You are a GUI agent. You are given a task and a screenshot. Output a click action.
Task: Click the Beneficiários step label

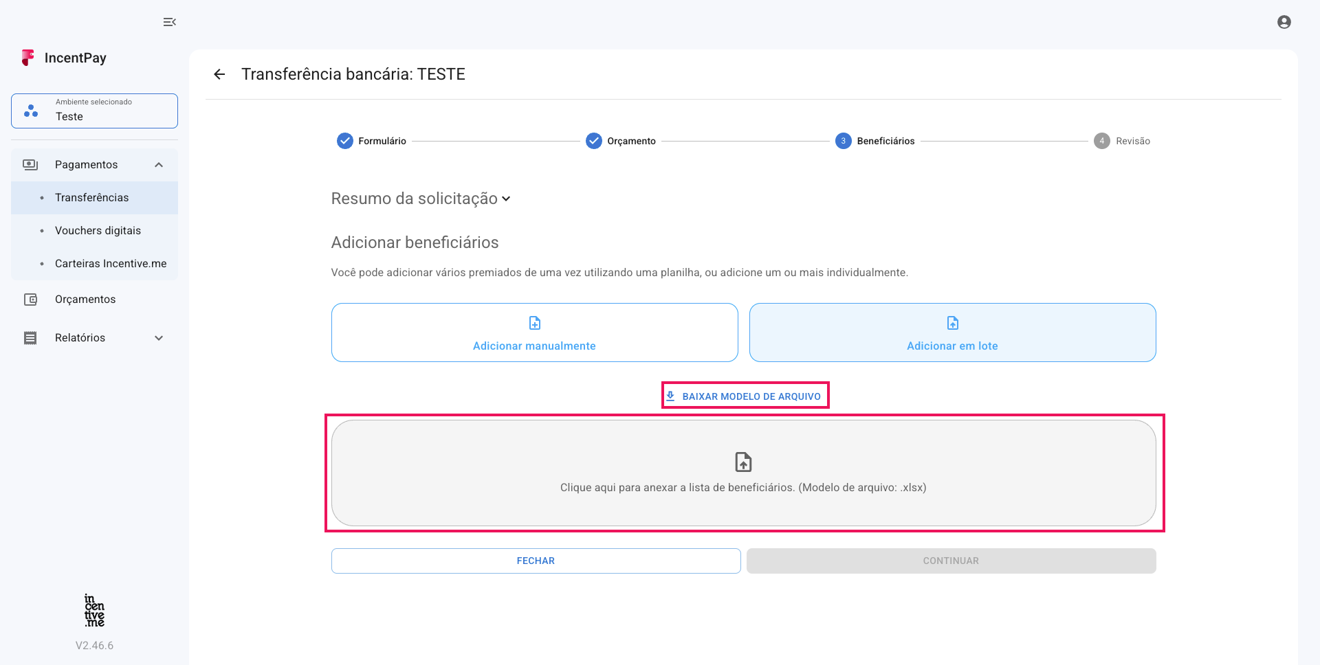click(885, 141)
